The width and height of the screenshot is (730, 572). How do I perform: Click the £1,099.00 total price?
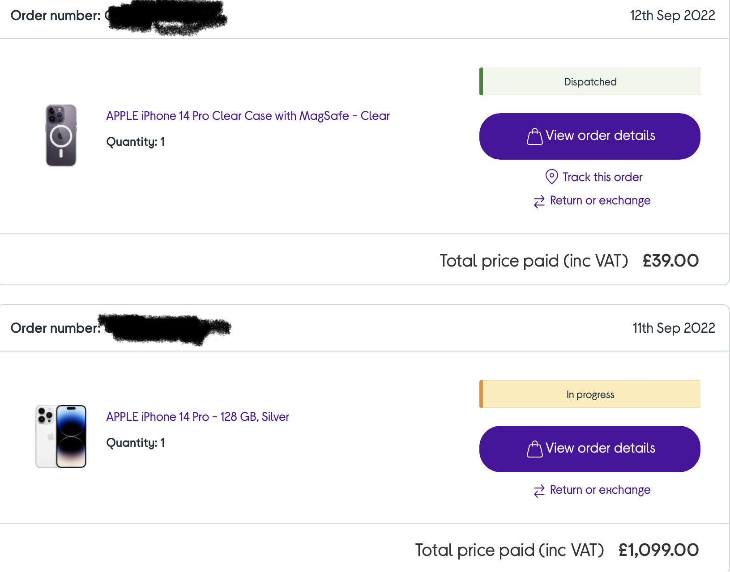click(x=658, y=550)
